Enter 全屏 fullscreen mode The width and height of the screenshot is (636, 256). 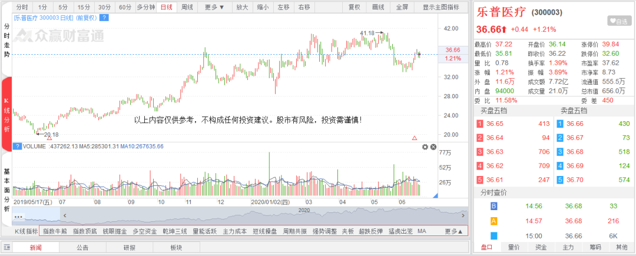point(402,7)
